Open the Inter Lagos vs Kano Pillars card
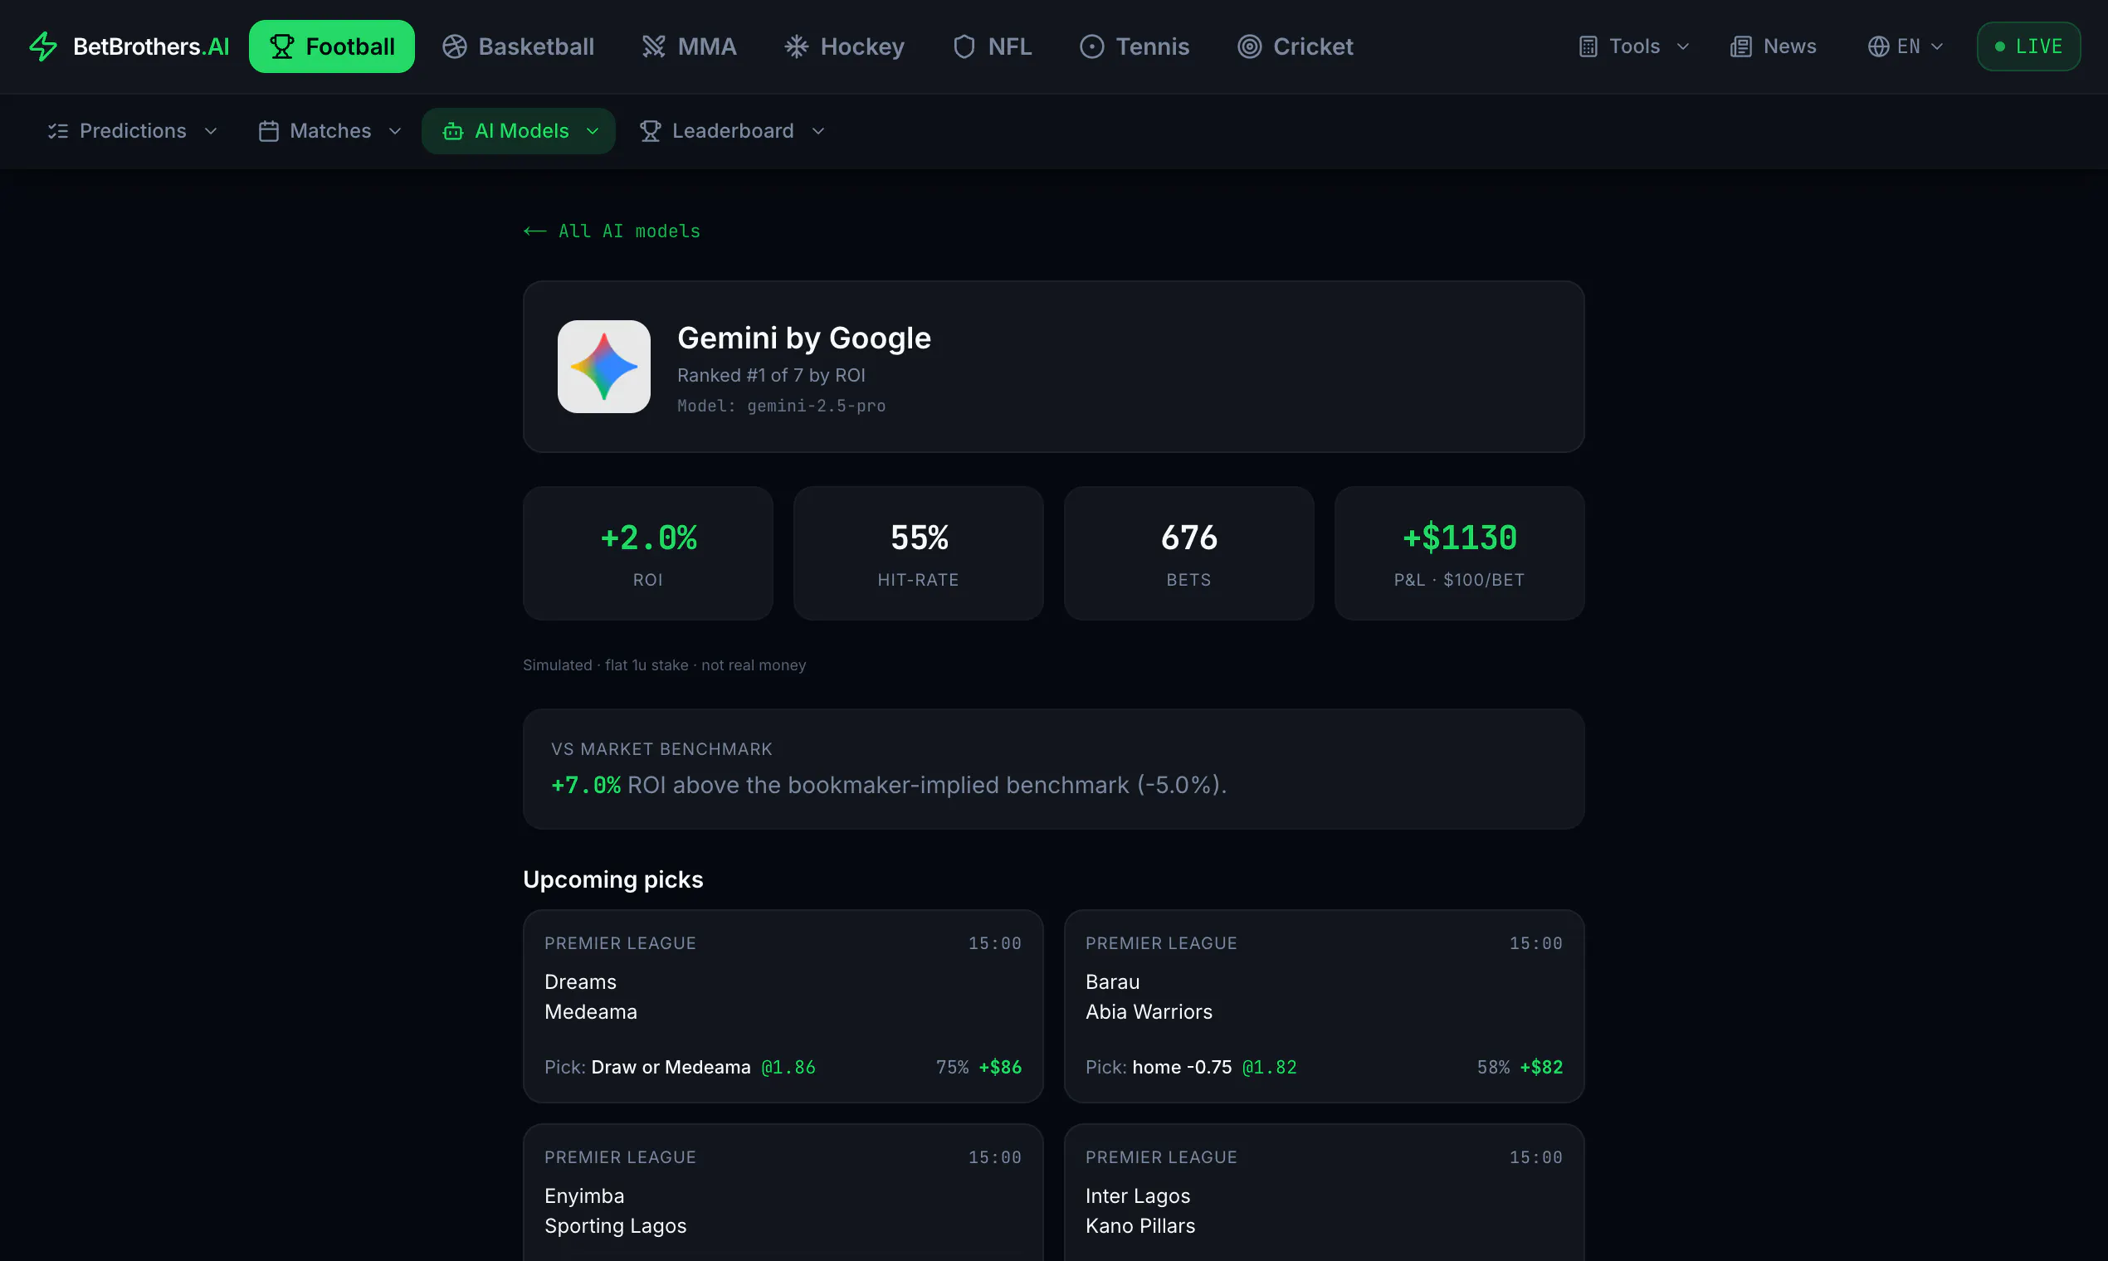Viewport: 2108px width, 1261px height. (1324, 1193)
